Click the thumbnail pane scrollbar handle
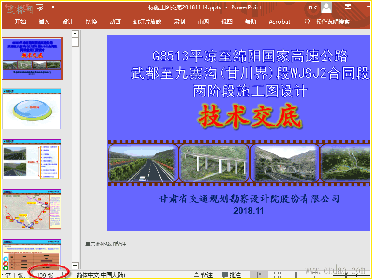 [x=75, y=42]
